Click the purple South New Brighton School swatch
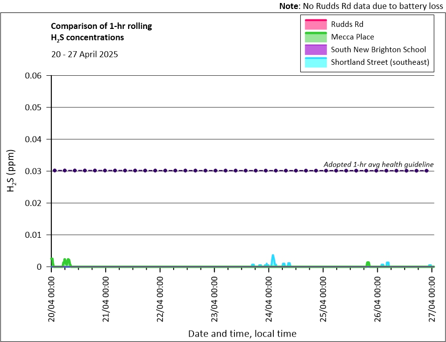The image size is (446, 342). pyautogui.click(x=314, y=50)
